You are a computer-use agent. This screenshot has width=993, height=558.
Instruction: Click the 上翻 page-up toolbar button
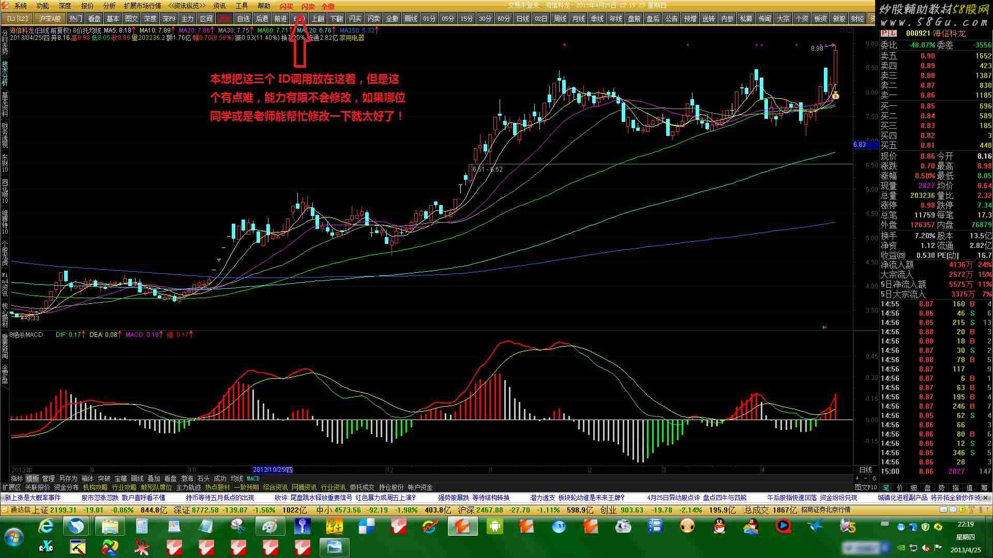point(318,19)
